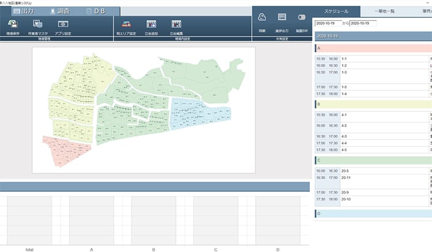Select schedule row 1-1
Viewport: 432px width, 252px height.
(373, 59)
